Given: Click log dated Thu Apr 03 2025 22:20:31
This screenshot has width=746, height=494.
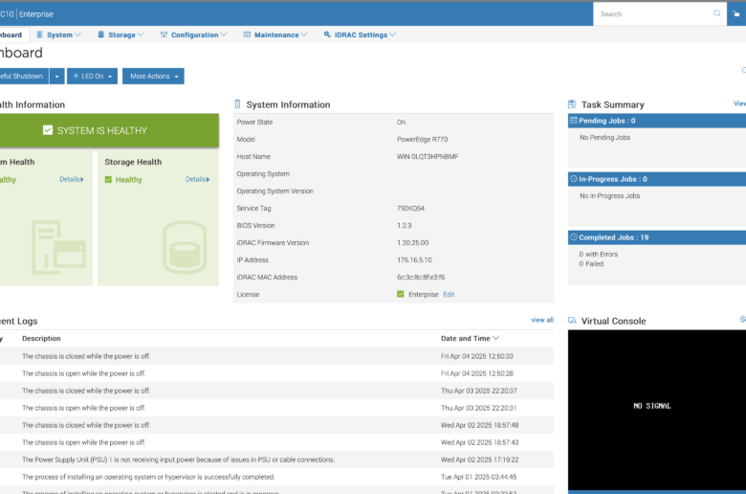Looking at the screenshot, I should [277, 408].
